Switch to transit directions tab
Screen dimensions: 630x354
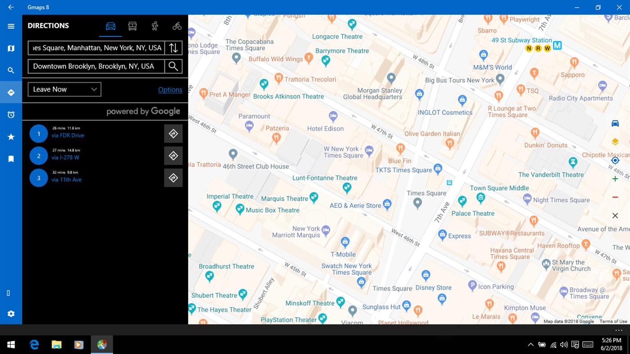tap(132, 26)
